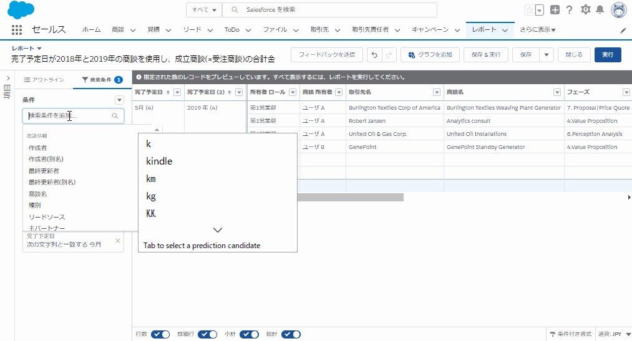Click the 検索条件を追加 filter input
Viewport: 632px width, 341px height.
(x=73, y=116)
